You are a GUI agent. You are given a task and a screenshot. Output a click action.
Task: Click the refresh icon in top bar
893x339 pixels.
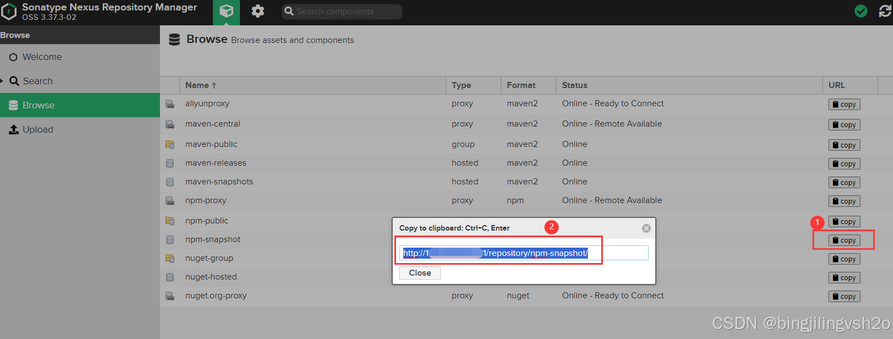click(x=885, y=12)
